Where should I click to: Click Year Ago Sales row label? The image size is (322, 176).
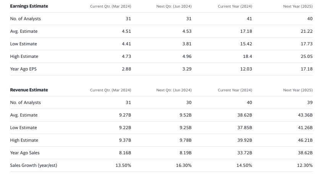point(25,153)
